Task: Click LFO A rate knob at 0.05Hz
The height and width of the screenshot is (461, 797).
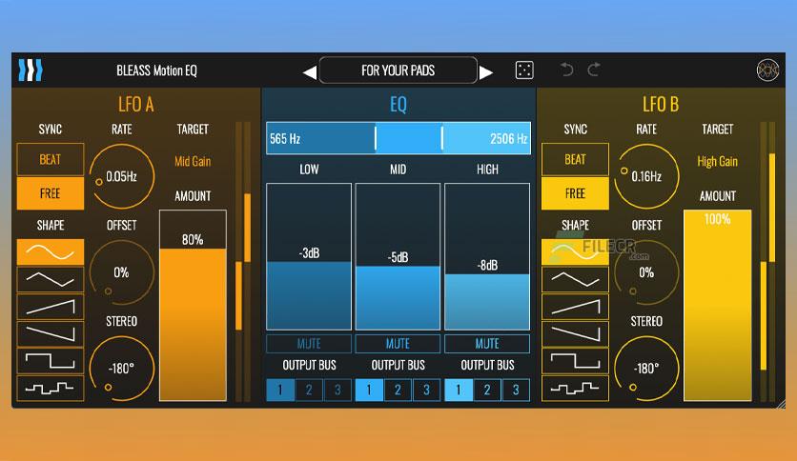Action: pyautogui.click(x=121, y=176)
